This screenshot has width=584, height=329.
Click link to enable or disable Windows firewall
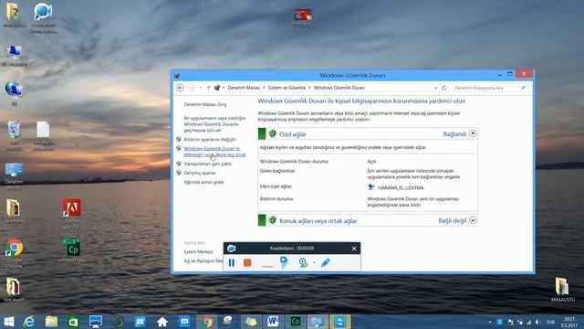(x=215, y=152)
